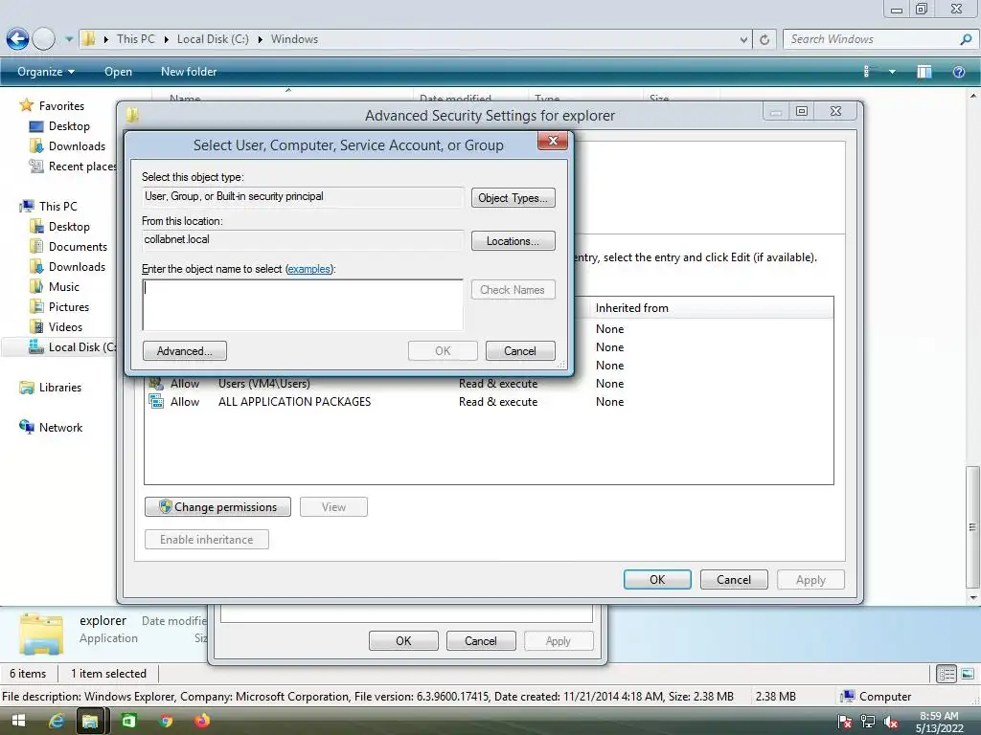Image resolution: width=981 pixels, height=735 pixels.
Task: Launch Firefox from the taskbar
Action: (x=202, y=722)
